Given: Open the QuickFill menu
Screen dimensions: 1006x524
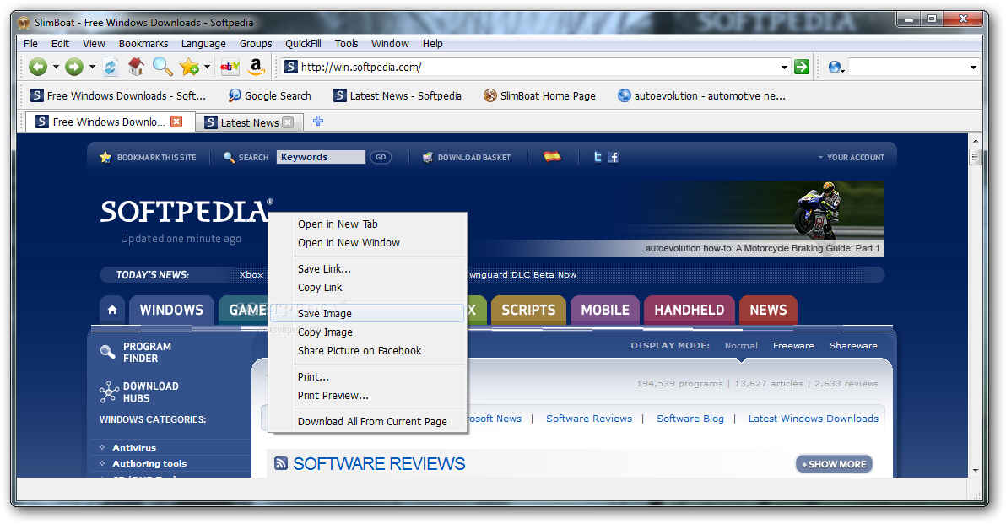Looking at the screenshot, I should (303, 44).
